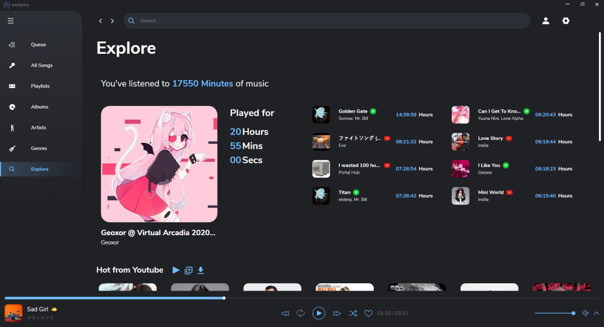Screen dimensions: 604x327
Task: Click the Sad Girl now-playing cover art
Action: tap(13, 313)
